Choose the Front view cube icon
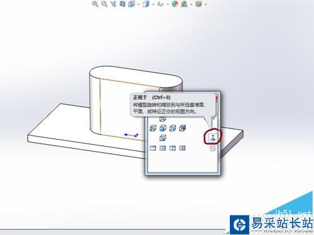This screenshot has width=314, height=235. click(163, 128)
